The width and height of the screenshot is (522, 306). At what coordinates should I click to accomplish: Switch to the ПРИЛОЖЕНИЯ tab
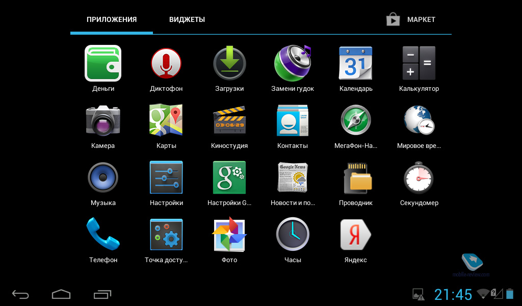pyautogui.click(x=112, y=19)
